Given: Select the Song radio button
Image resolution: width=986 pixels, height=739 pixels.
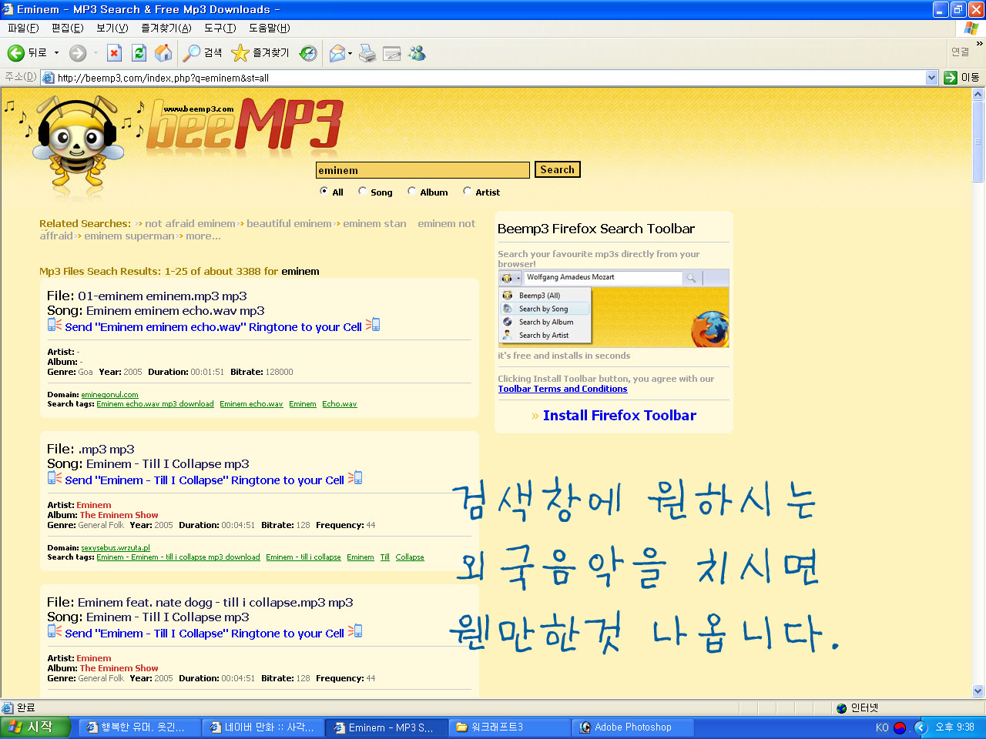Looking at the screenshot, I should (362, 191).
